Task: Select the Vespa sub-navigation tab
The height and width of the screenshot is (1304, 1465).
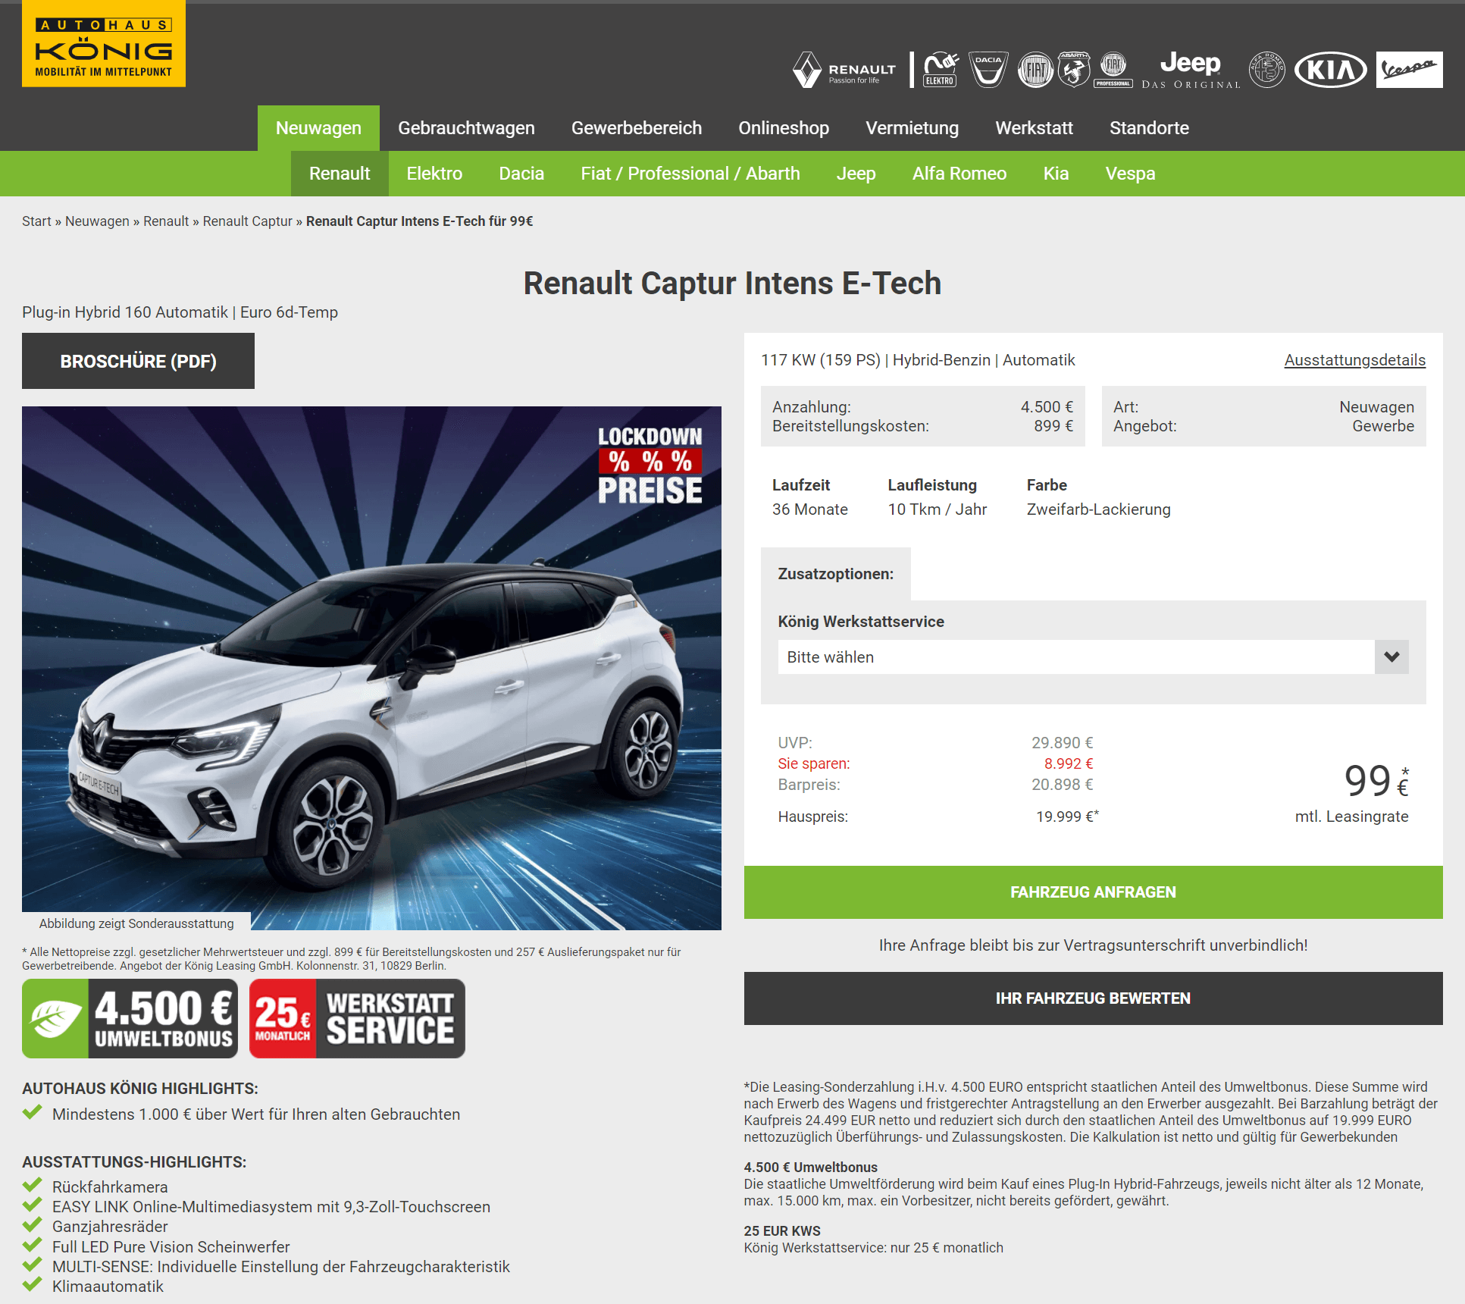Action: tap(1130, 174)
